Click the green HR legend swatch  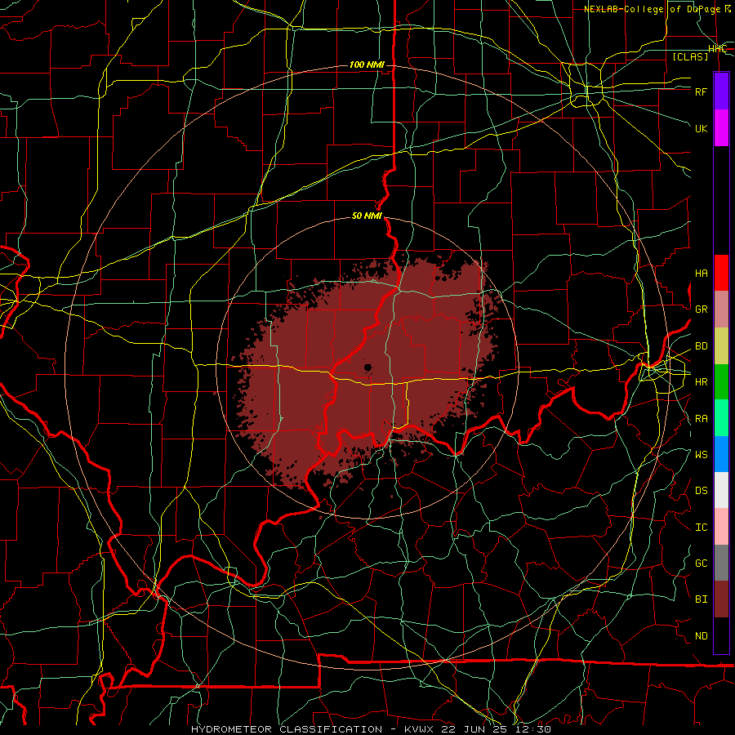pyautogui.click(x=721, y=382)
